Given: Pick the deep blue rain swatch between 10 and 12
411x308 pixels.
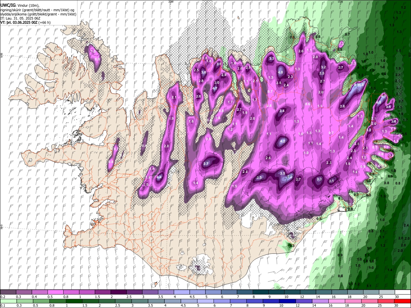Looking at the screenshot, I should (287, 301).
